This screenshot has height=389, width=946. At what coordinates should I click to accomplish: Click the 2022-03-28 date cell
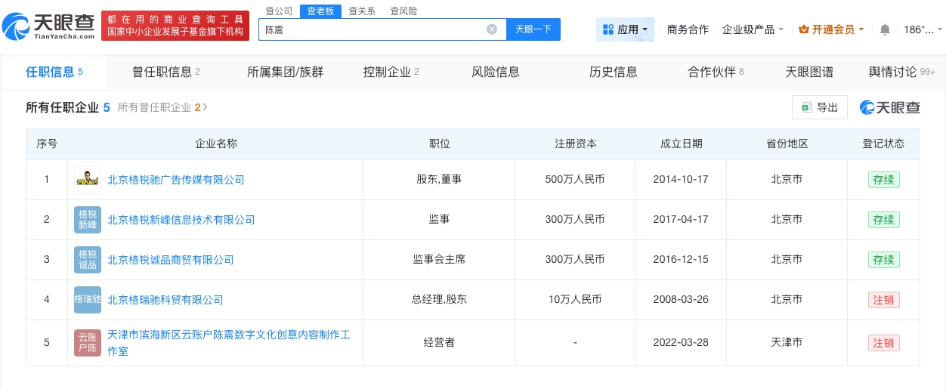pyautogui.click(x=682, y=343)
